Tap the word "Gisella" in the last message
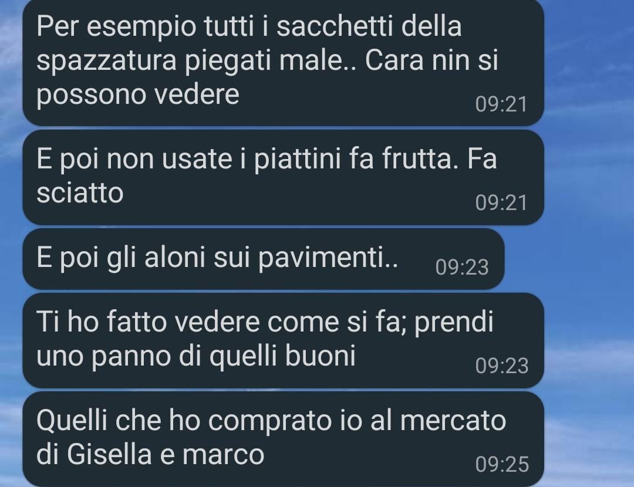 pyautogui.click(x=109, y=454)
